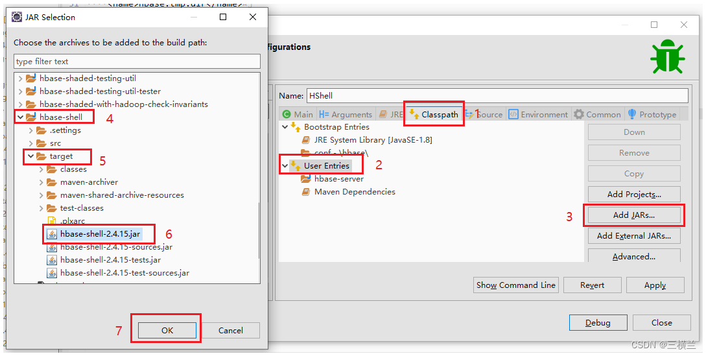The image size is (706, 356).
Task: Click the JAR tree vertical scrollbar
Action: [259, 230]
